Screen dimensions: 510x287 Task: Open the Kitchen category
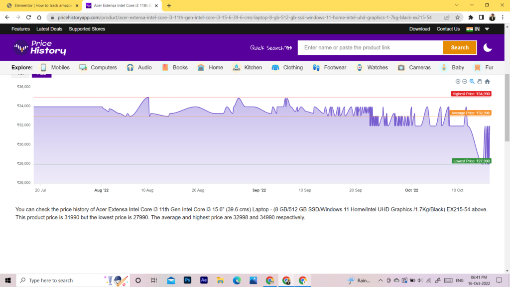247,67
